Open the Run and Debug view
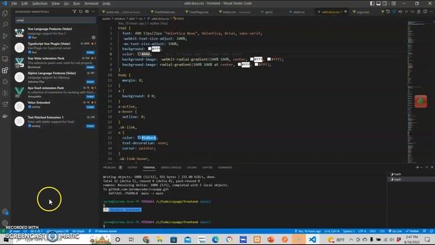This screenshot has width=435, height=245. pos(5,48)
